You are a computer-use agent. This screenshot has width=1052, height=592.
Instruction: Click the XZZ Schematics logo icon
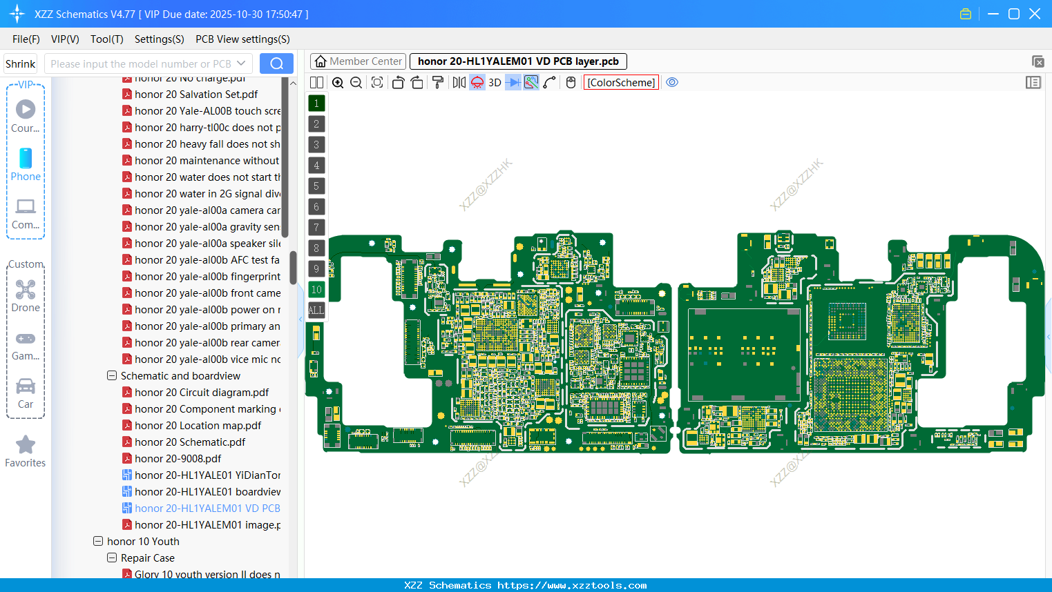[17, 14]
